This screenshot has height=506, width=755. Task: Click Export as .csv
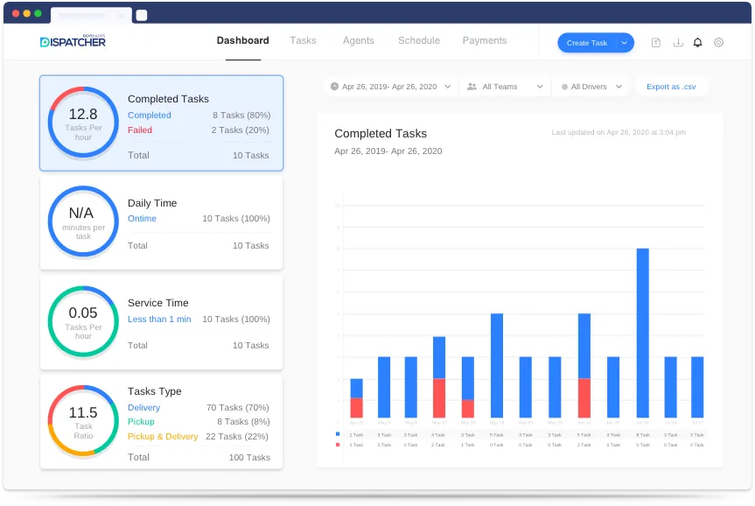(x=672, y=87)
